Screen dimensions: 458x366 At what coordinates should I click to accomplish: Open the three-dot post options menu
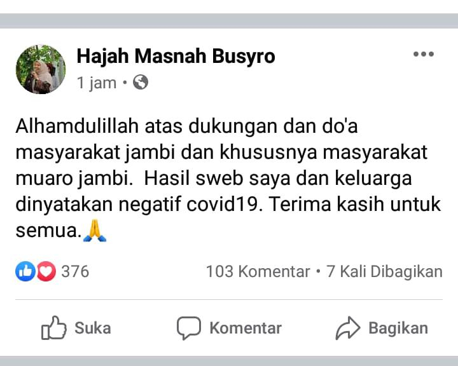click(424, 54)
